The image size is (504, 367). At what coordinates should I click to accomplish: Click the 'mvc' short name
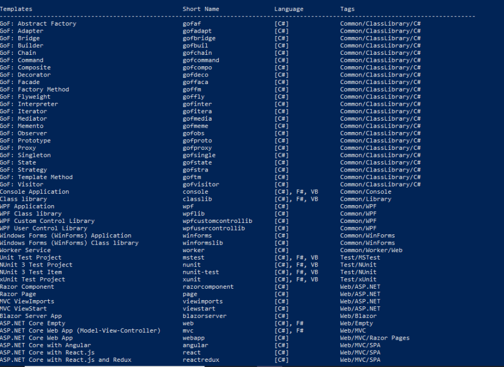[x=188, y=331]
